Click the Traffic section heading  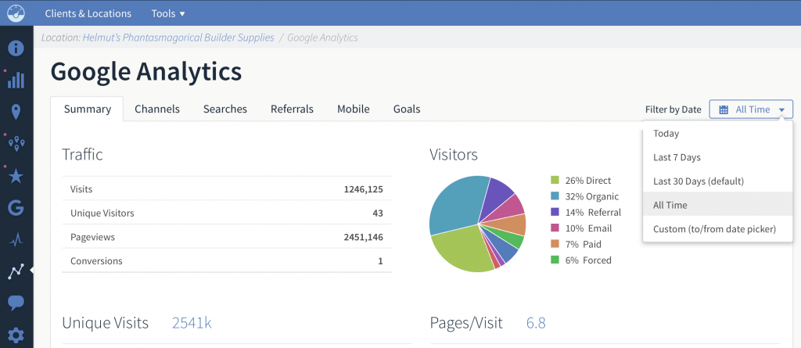pos(82,154)
